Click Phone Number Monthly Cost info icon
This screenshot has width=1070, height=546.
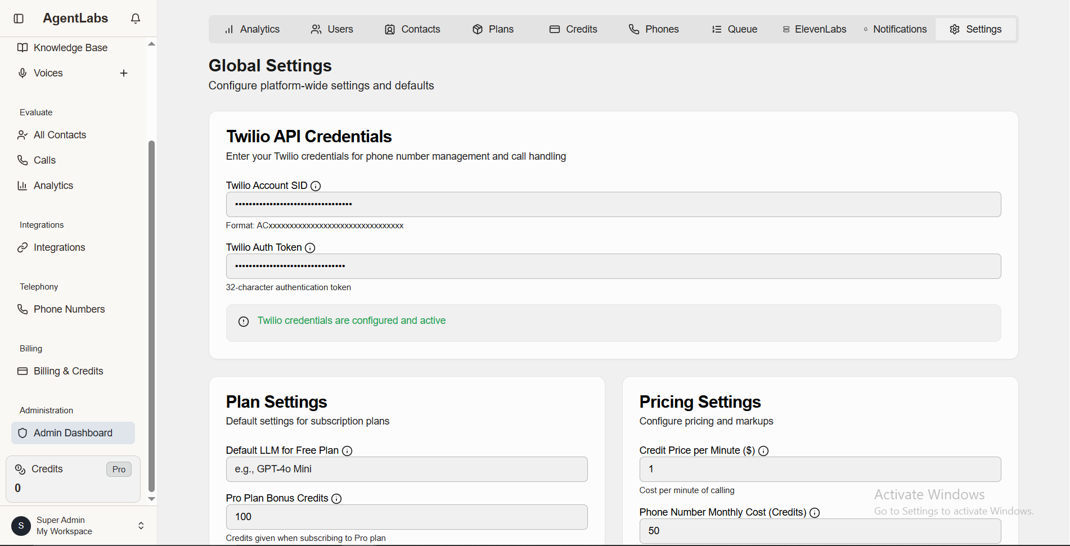[815, 513]
